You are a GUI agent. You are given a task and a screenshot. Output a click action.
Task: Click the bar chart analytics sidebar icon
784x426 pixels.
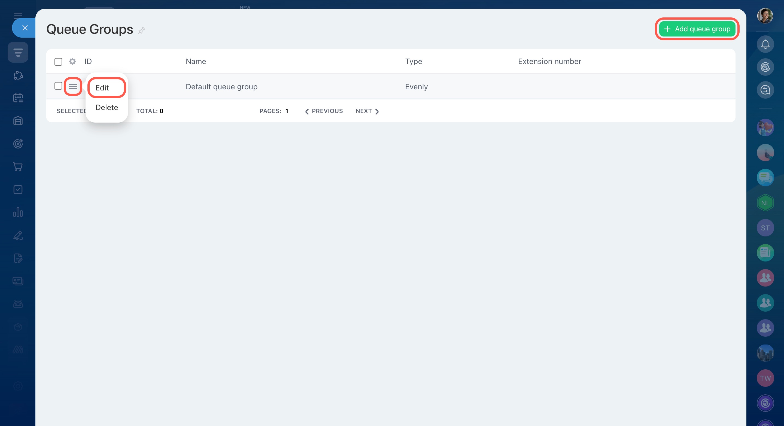(18, 212)
